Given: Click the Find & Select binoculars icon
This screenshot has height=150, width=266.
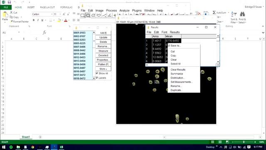Looking at the screenshot, I should (242, 14).
